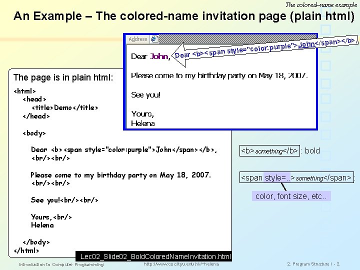Click the 'Dear <b><span style=...' code line
360x270 pixels.
tap(124, 150)
